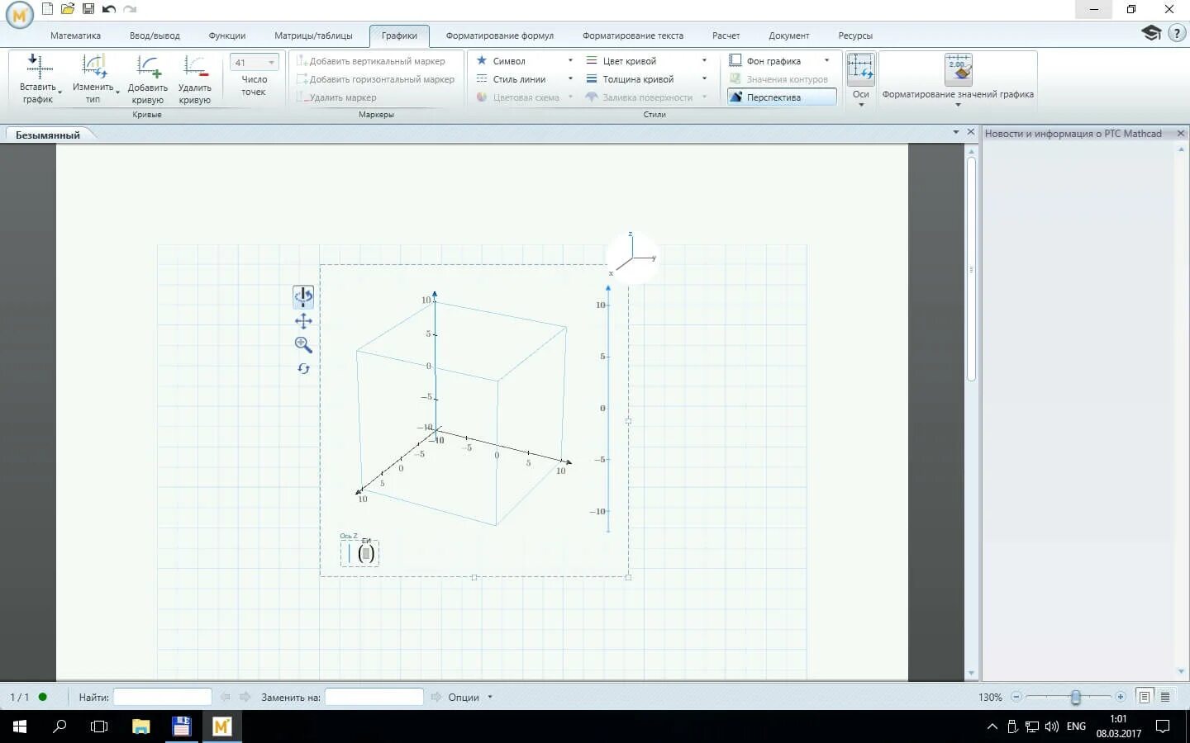Open the Функции ribbon tab
Image resolution: width=1190 pixels, height=743 pixels.
tap(227, 35)
